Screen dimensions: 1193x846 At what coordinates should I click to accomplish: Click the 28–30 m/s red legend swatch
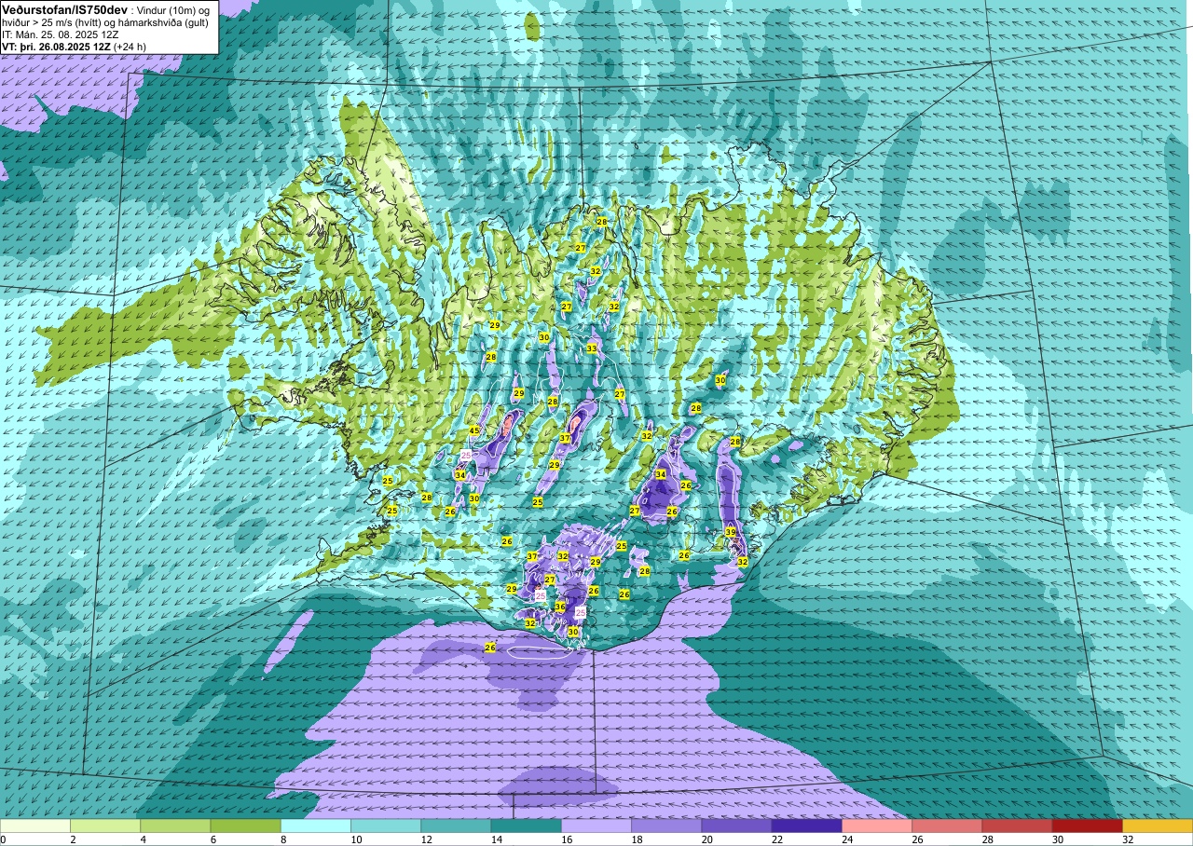pos(1017,826)
